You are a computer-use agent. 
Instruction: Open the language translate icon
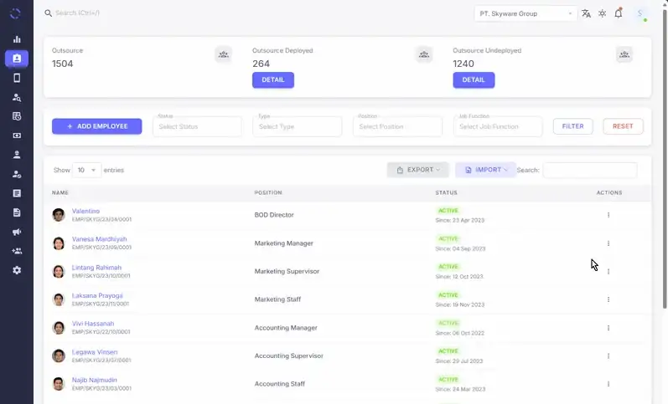586,13
